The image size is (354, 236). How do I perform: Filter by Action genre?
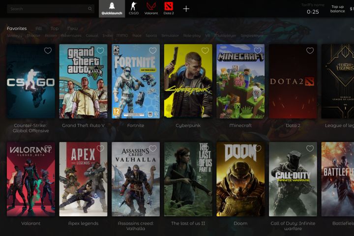pos(51,35)
